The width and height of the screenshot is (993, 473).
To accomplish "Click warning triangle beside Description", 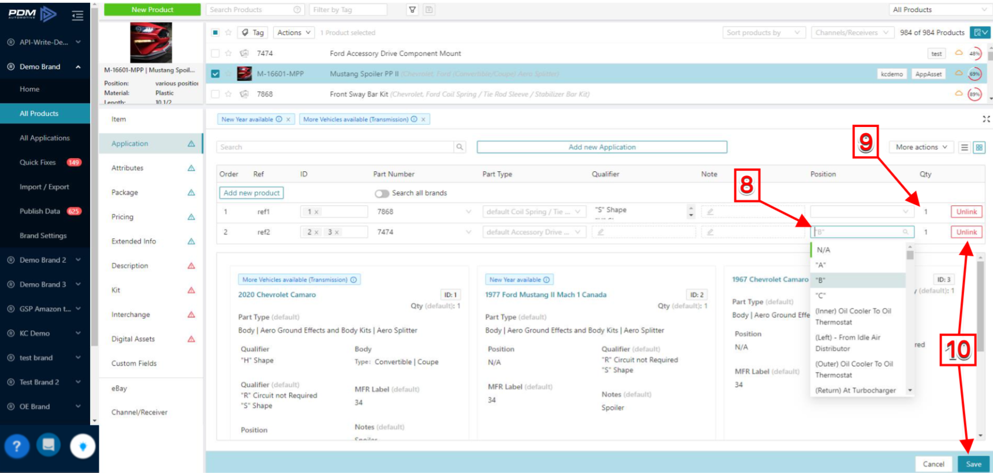I will pos(191,266).
